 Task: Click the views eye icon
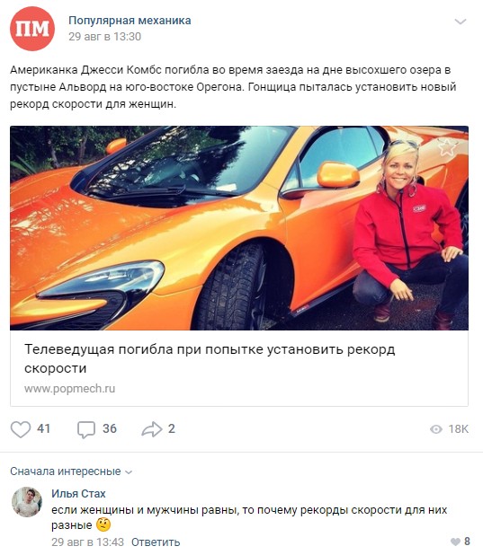coord(436,429)
